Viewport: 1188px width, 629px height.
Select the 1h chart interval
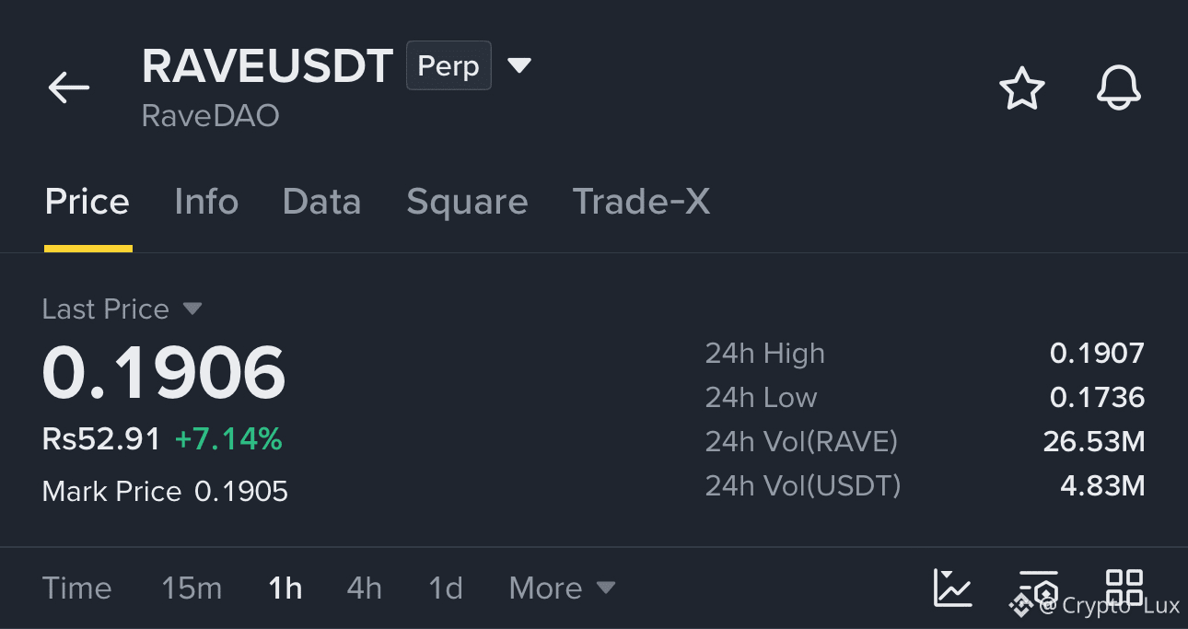[285, 588]
